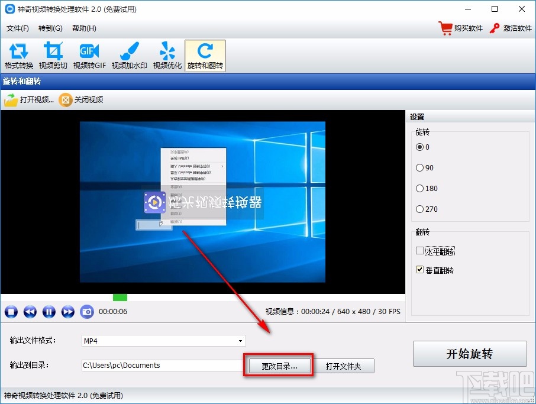The width and height of the screenshot is (536, 404).
Task: Uncheck 垂直翻转 vertical flip checkbox
Action: pyautogui.click(x=420, y=269)
